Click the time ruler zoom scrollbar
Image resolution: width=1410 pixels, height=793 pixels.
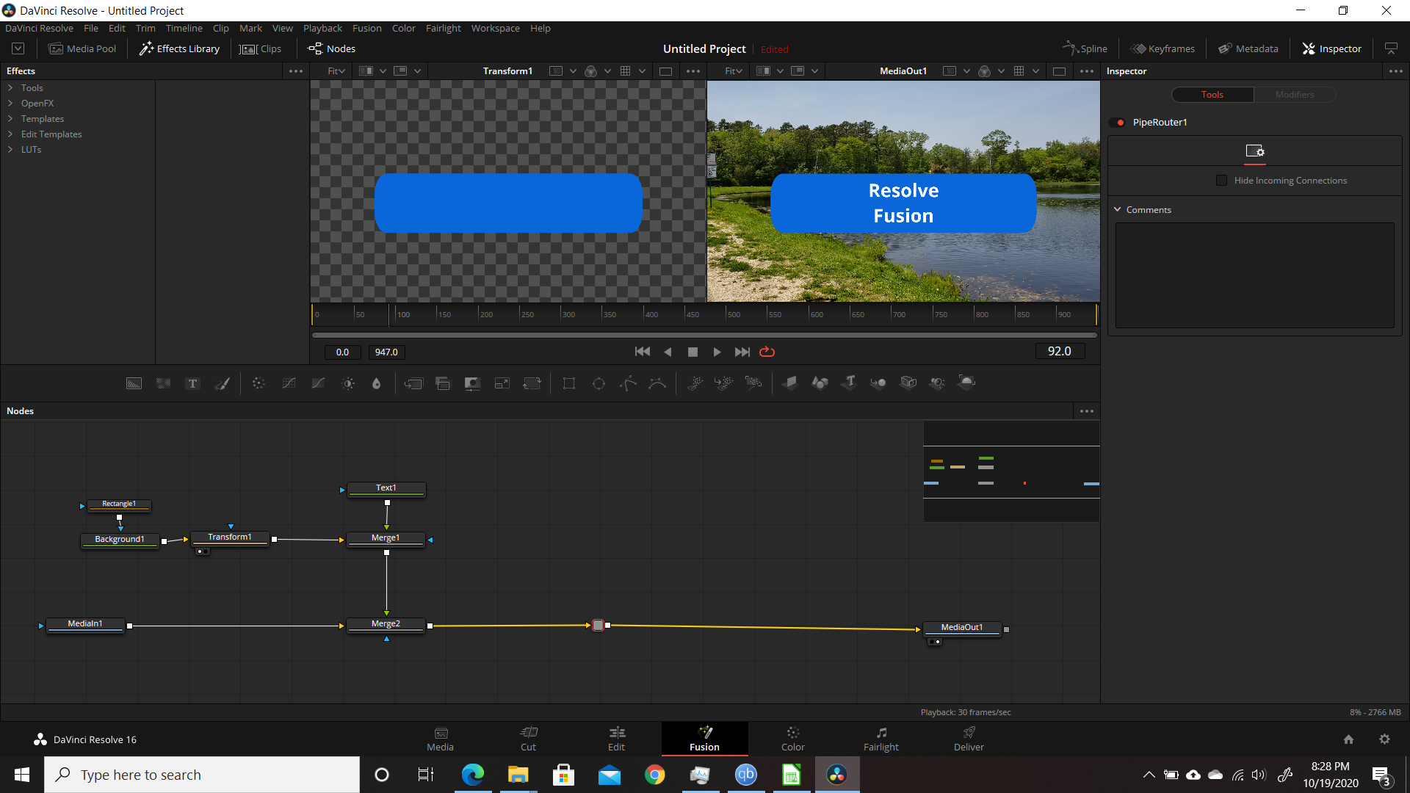coord(704,336)
